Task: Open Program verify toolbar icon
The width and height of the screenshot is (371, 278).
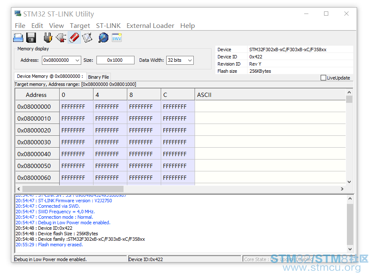Action: coord(87,38)
